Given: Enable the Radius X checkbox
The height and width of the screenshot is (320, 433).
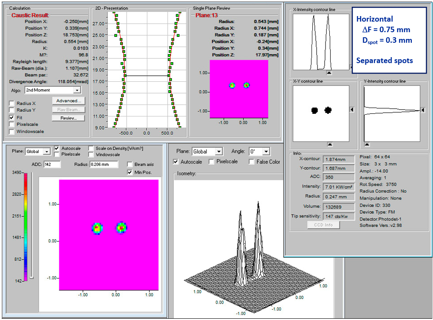Looking at the screenshot, I should 11,103.
